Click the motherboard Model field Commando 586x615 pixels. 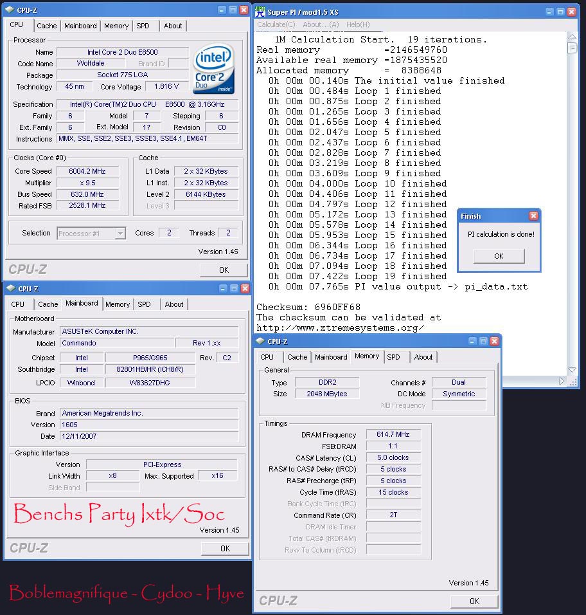pos(116,343)
